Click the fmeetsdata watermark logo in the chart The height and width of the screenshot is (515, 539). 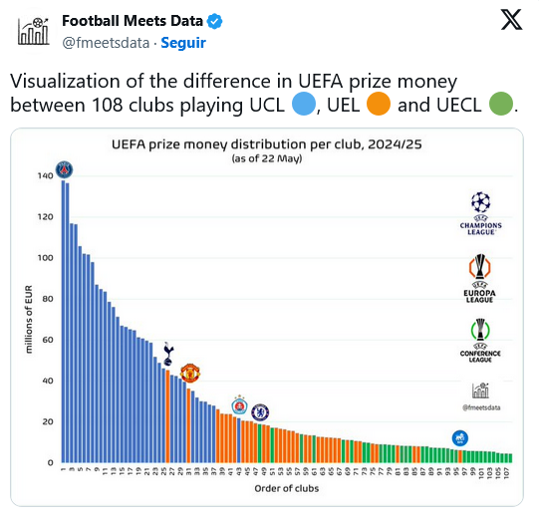tap(481, 396)
